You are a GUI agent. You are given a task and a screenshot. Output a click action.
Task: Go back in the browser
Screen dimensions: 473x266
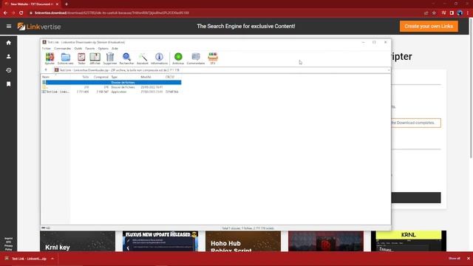(x=5, y=13)
